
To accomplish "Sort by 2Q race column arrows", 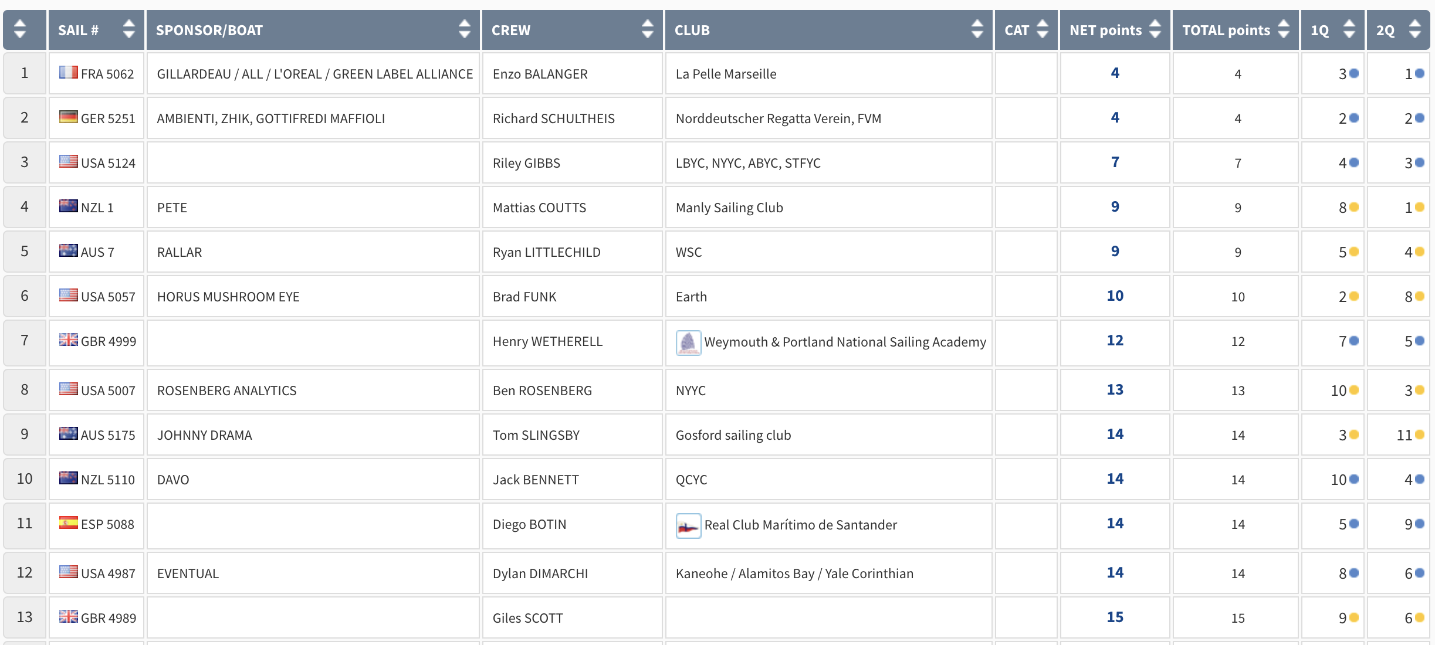I will point(1415,29).
